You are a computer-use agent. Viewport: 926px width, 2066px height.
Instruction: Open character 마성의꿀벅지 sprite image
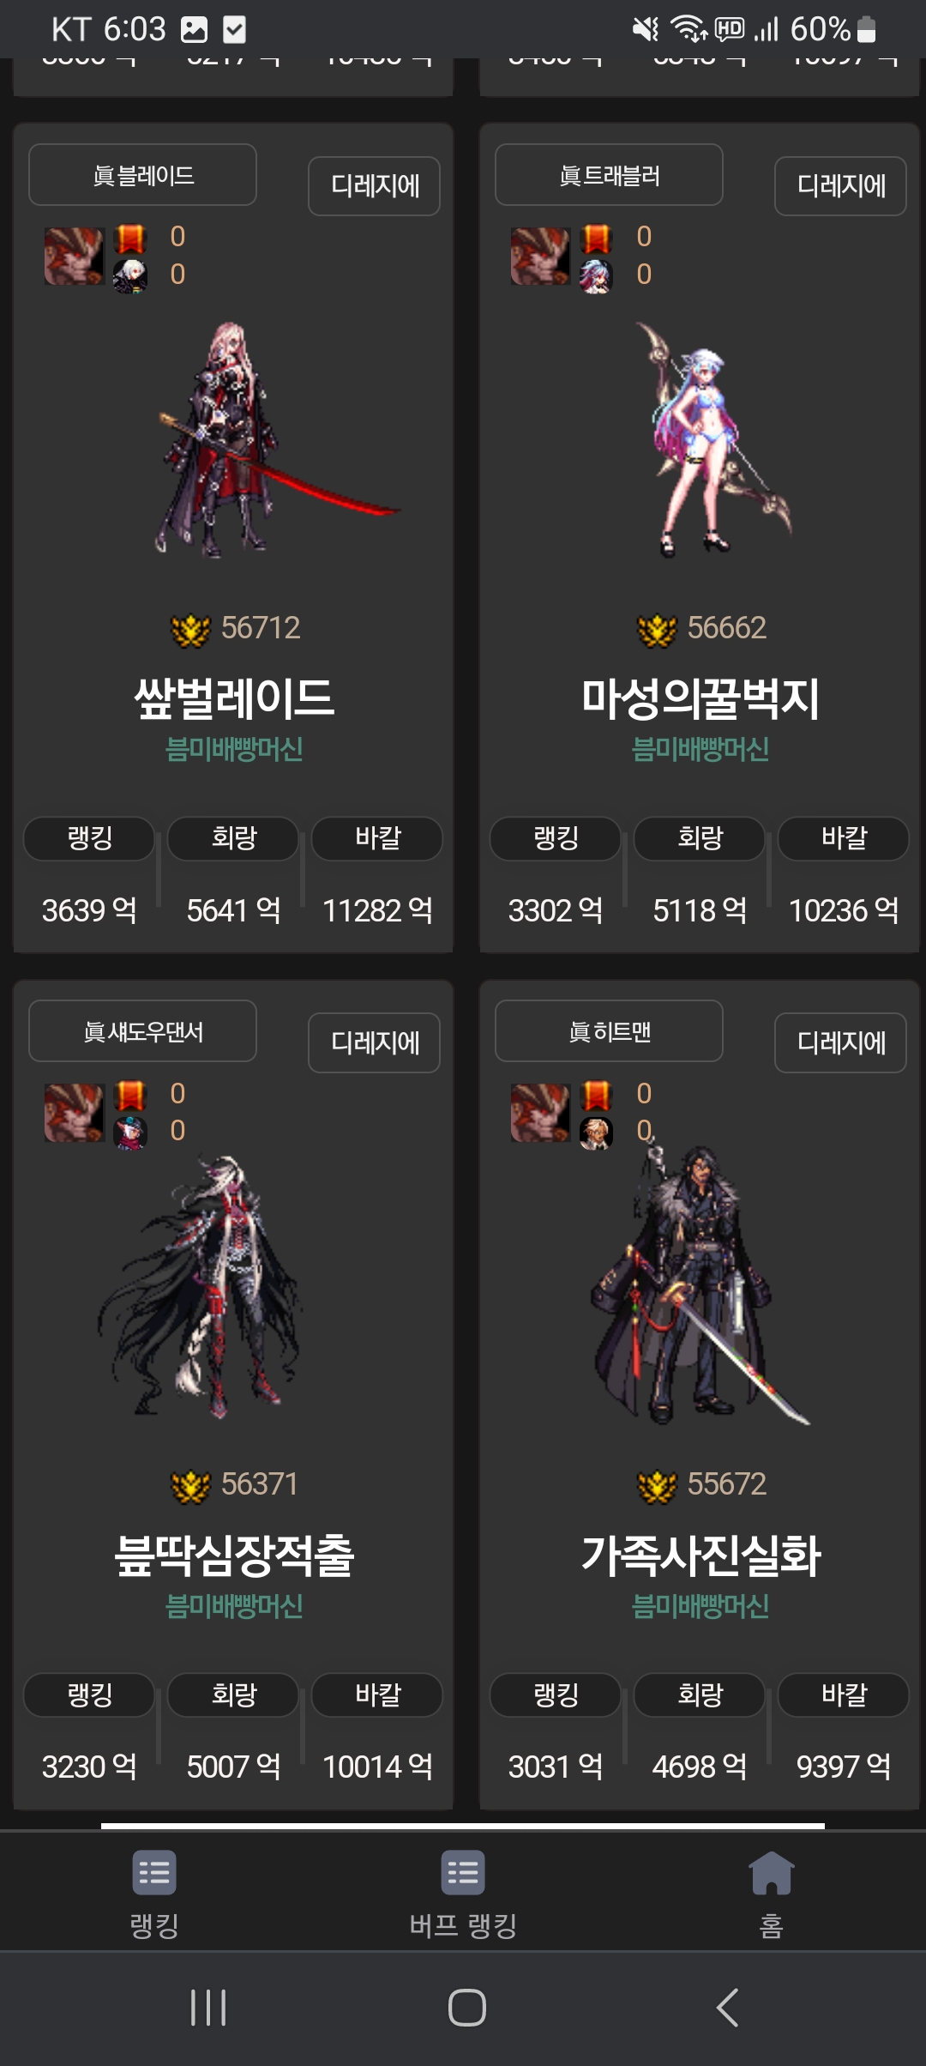point(712,439)
